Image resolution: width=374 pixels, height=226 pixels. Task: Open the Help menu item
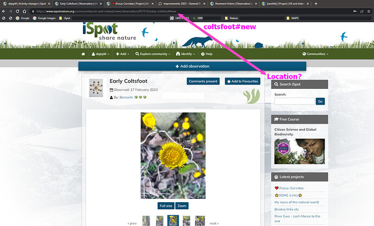tap(207, 54)
